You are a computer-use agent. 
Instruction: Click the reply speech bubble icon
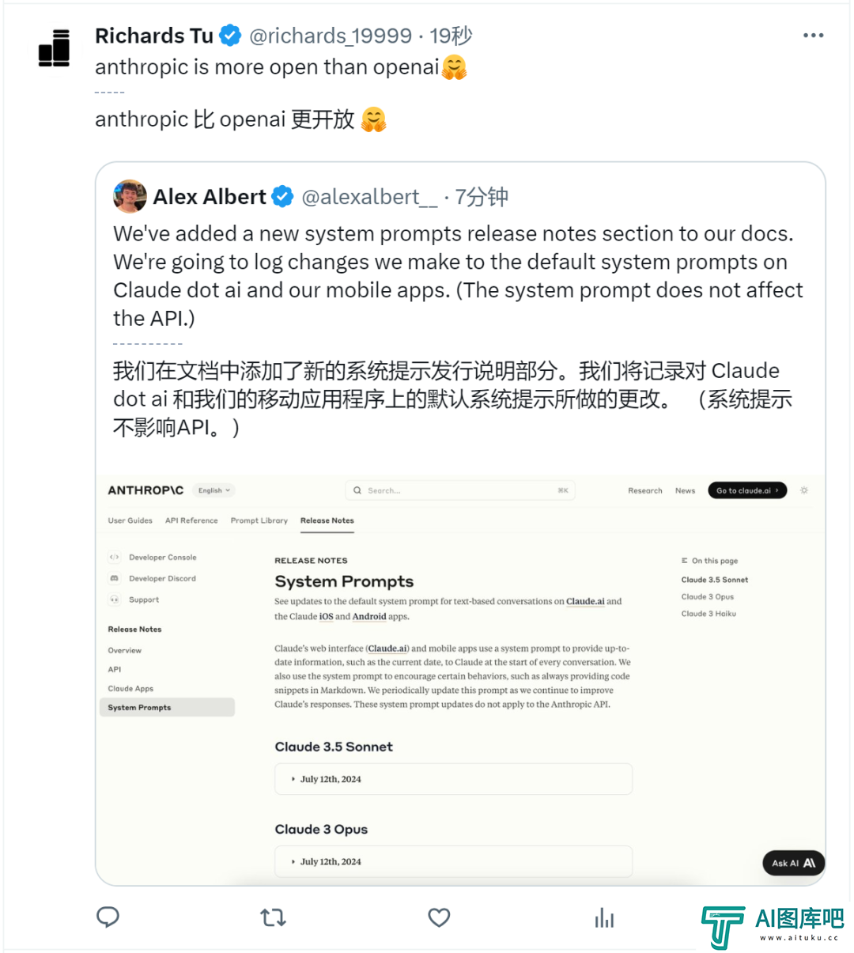108,917
